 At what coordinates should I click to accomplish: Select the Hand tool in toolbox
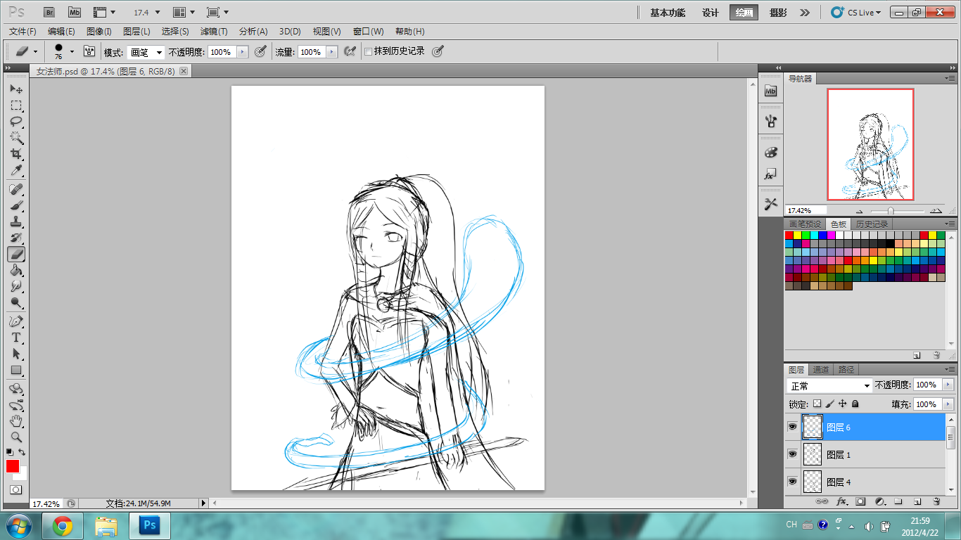click(16, 421)
